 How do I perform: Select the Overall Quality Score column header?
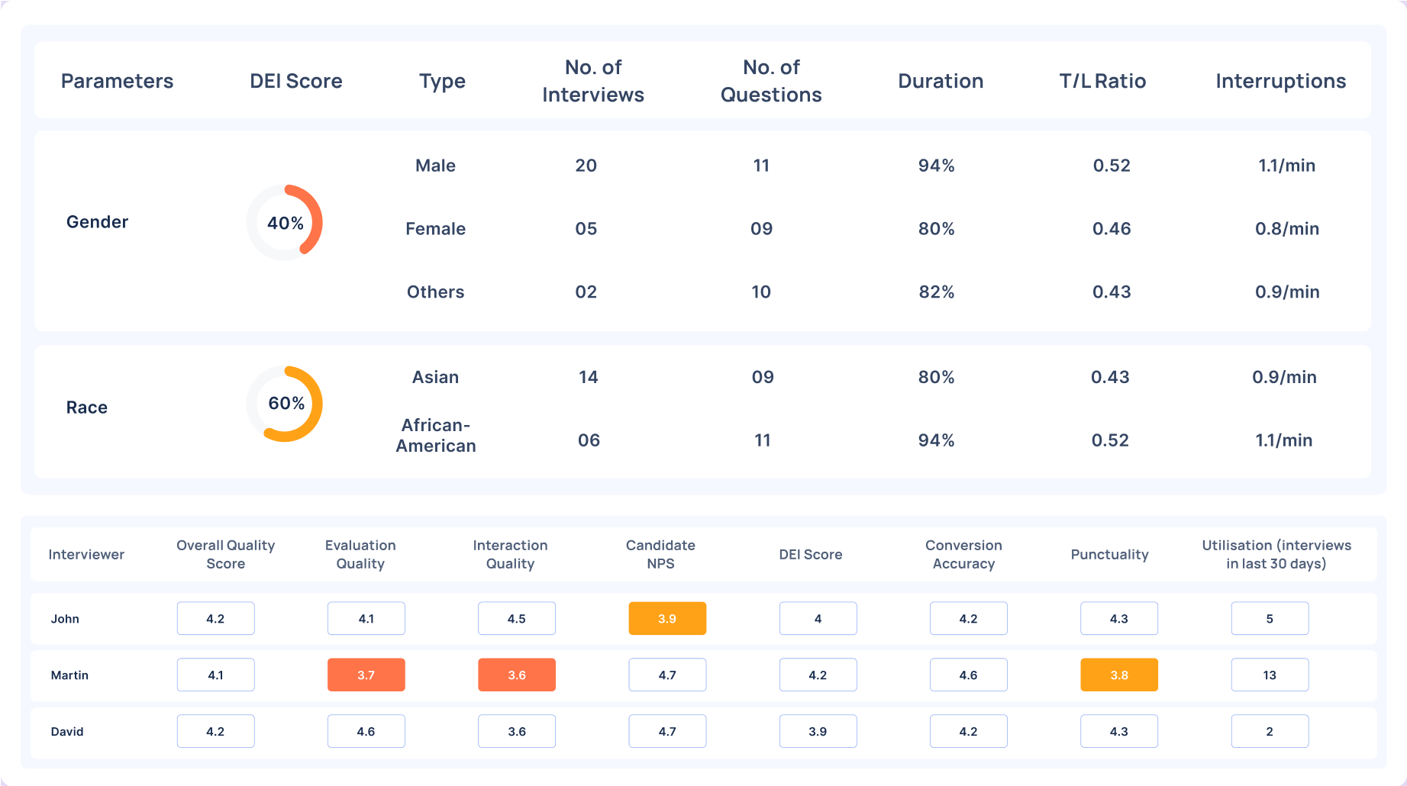point(225,555)
